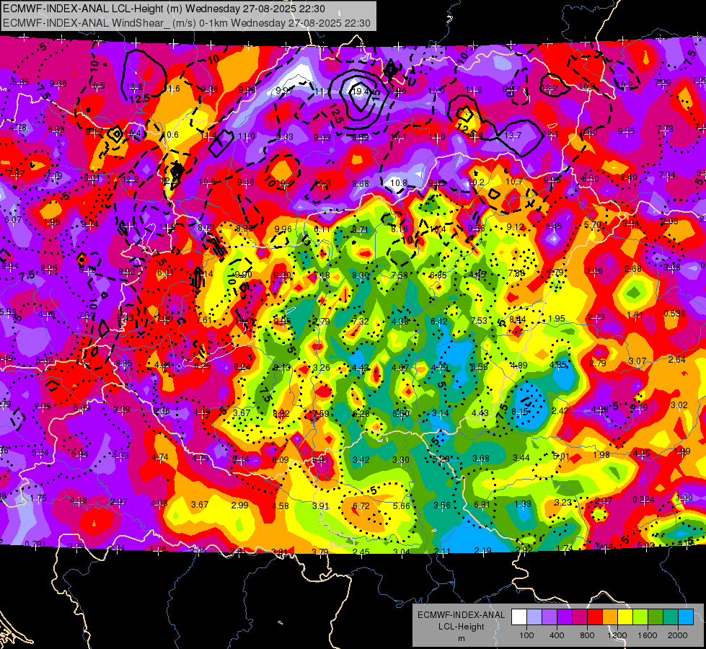The width and height of the screenshot is (706, 649).
Task: Click the 1.75 wind shear value
Action: (38, 498)
